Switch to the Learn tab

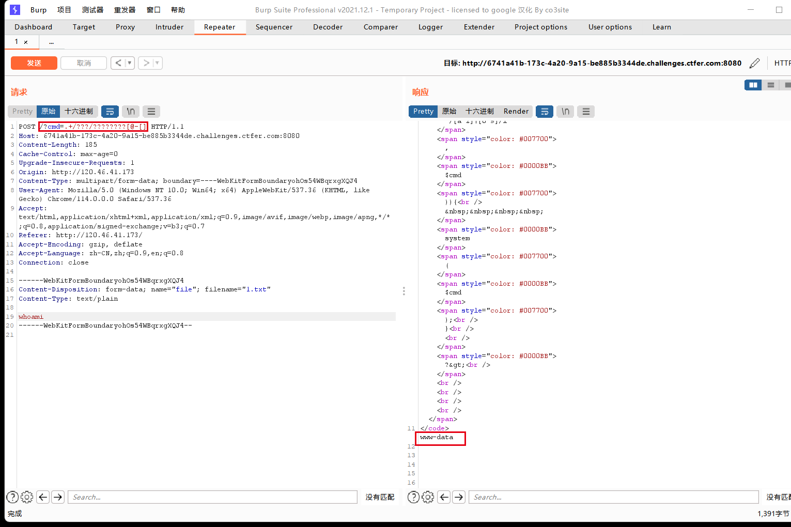pyautogui.click(x=661, y=27)
